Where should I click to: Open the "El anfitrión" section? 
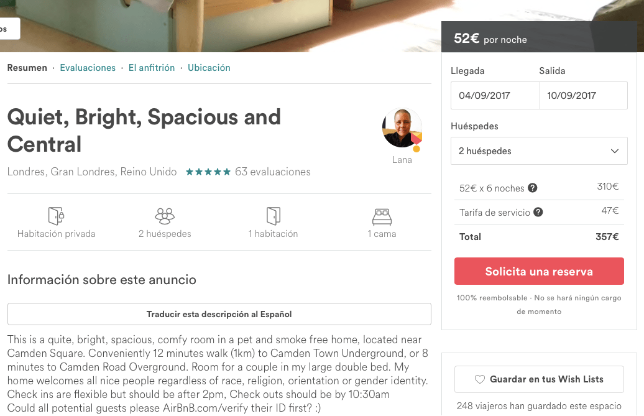[152, 67]
